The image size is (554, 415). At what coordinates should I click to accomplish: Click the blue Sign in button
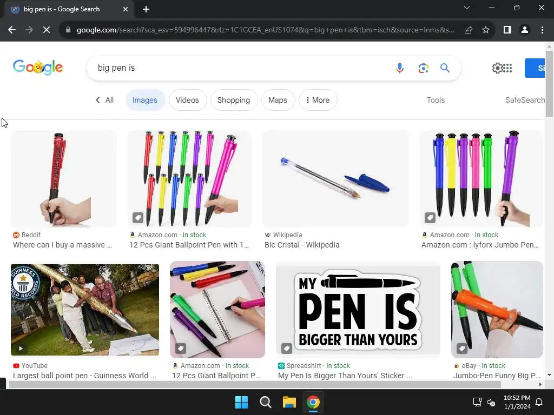pyautogui.click(x=535, y=68)
